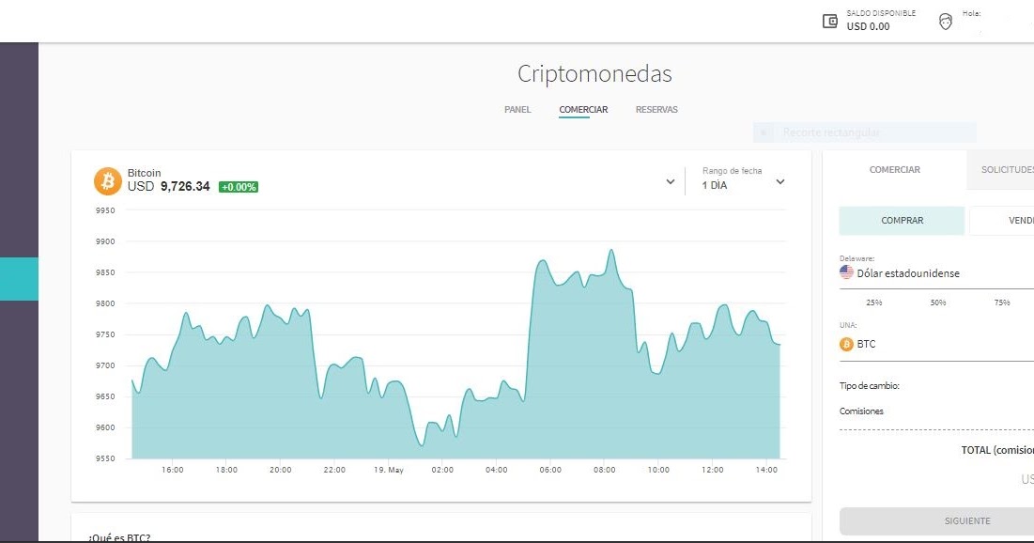Select the highlighted teal sidebar item
The image size is (1034, 543).
[19, 279]
